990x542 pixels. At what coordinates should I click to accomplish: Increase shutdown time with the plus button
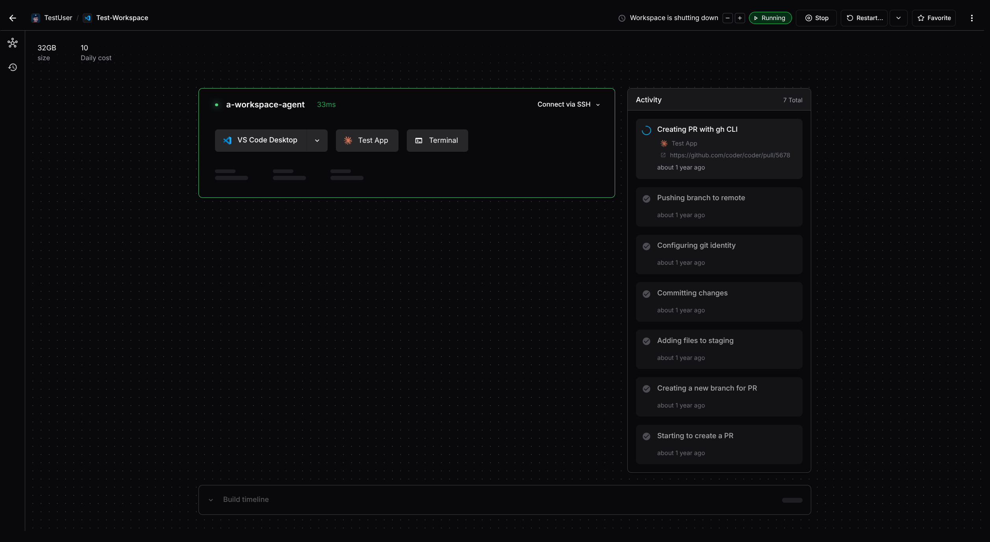pyautogui.click(x=740, y=18)
